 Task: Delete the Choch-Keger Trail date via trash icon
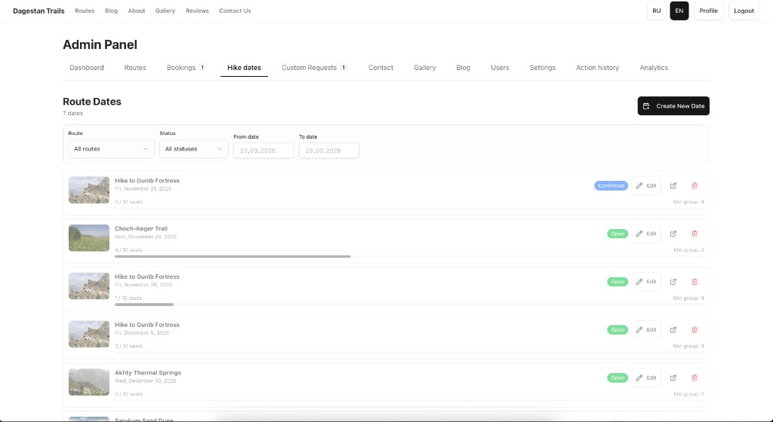click(694, 234)
